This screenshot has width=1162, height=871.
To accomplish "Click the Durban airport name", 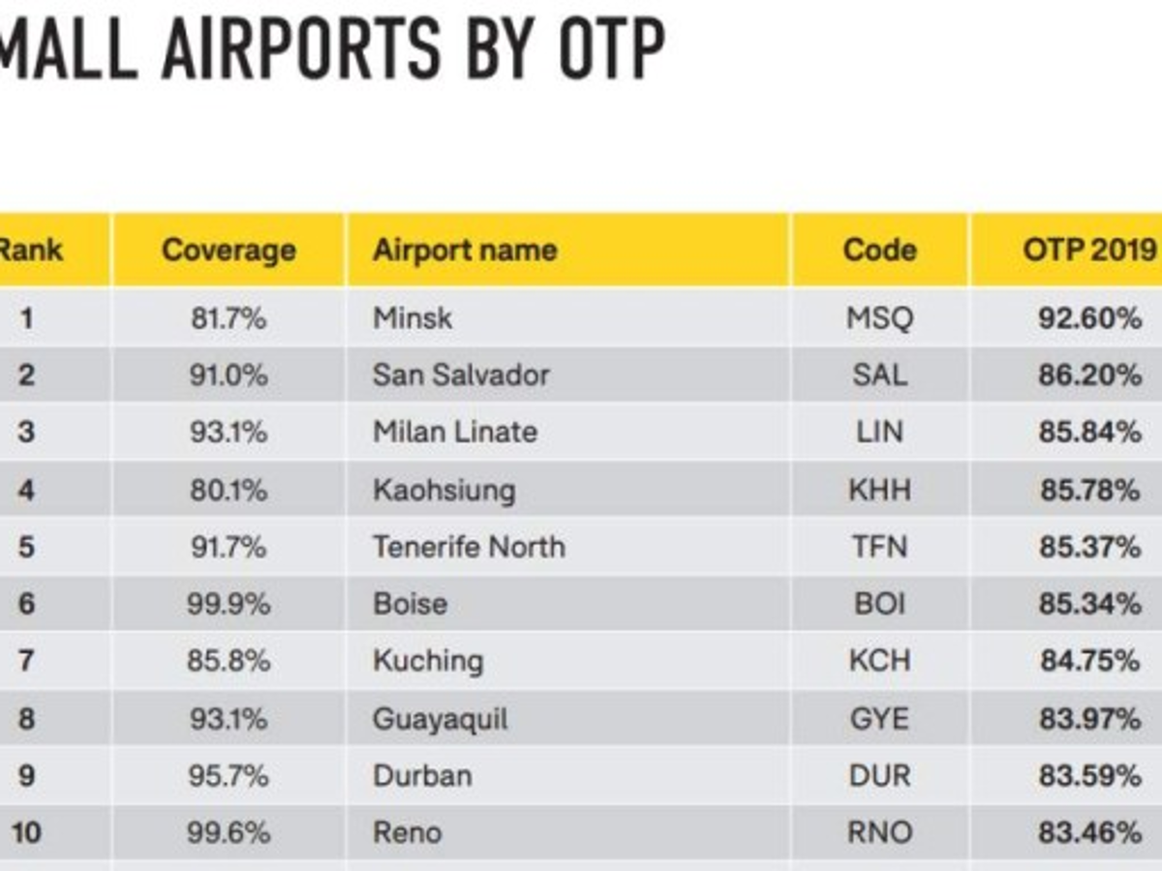I will click(x=423, y=776).
